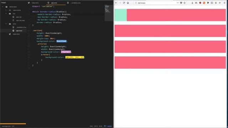Show site info icon in address bar

[136, 3]
